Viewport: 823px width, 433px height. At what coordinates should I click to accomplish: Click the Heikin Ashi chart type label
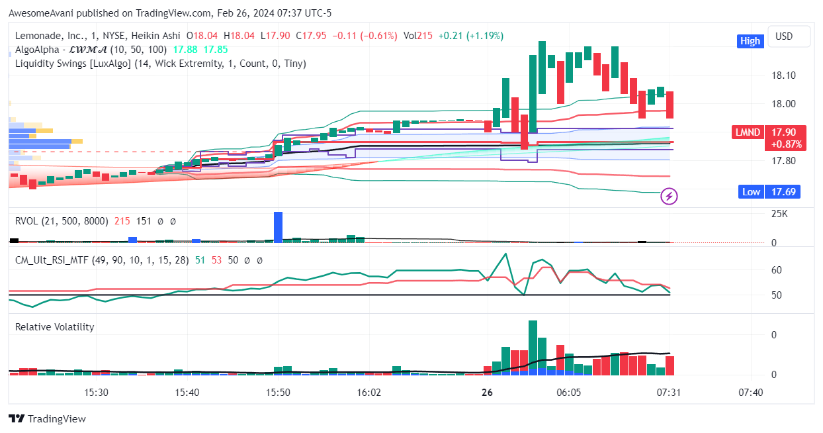[157, 36]
